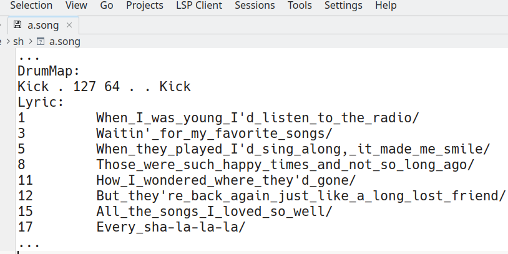Open the LSP Client menu

[198, 6]
